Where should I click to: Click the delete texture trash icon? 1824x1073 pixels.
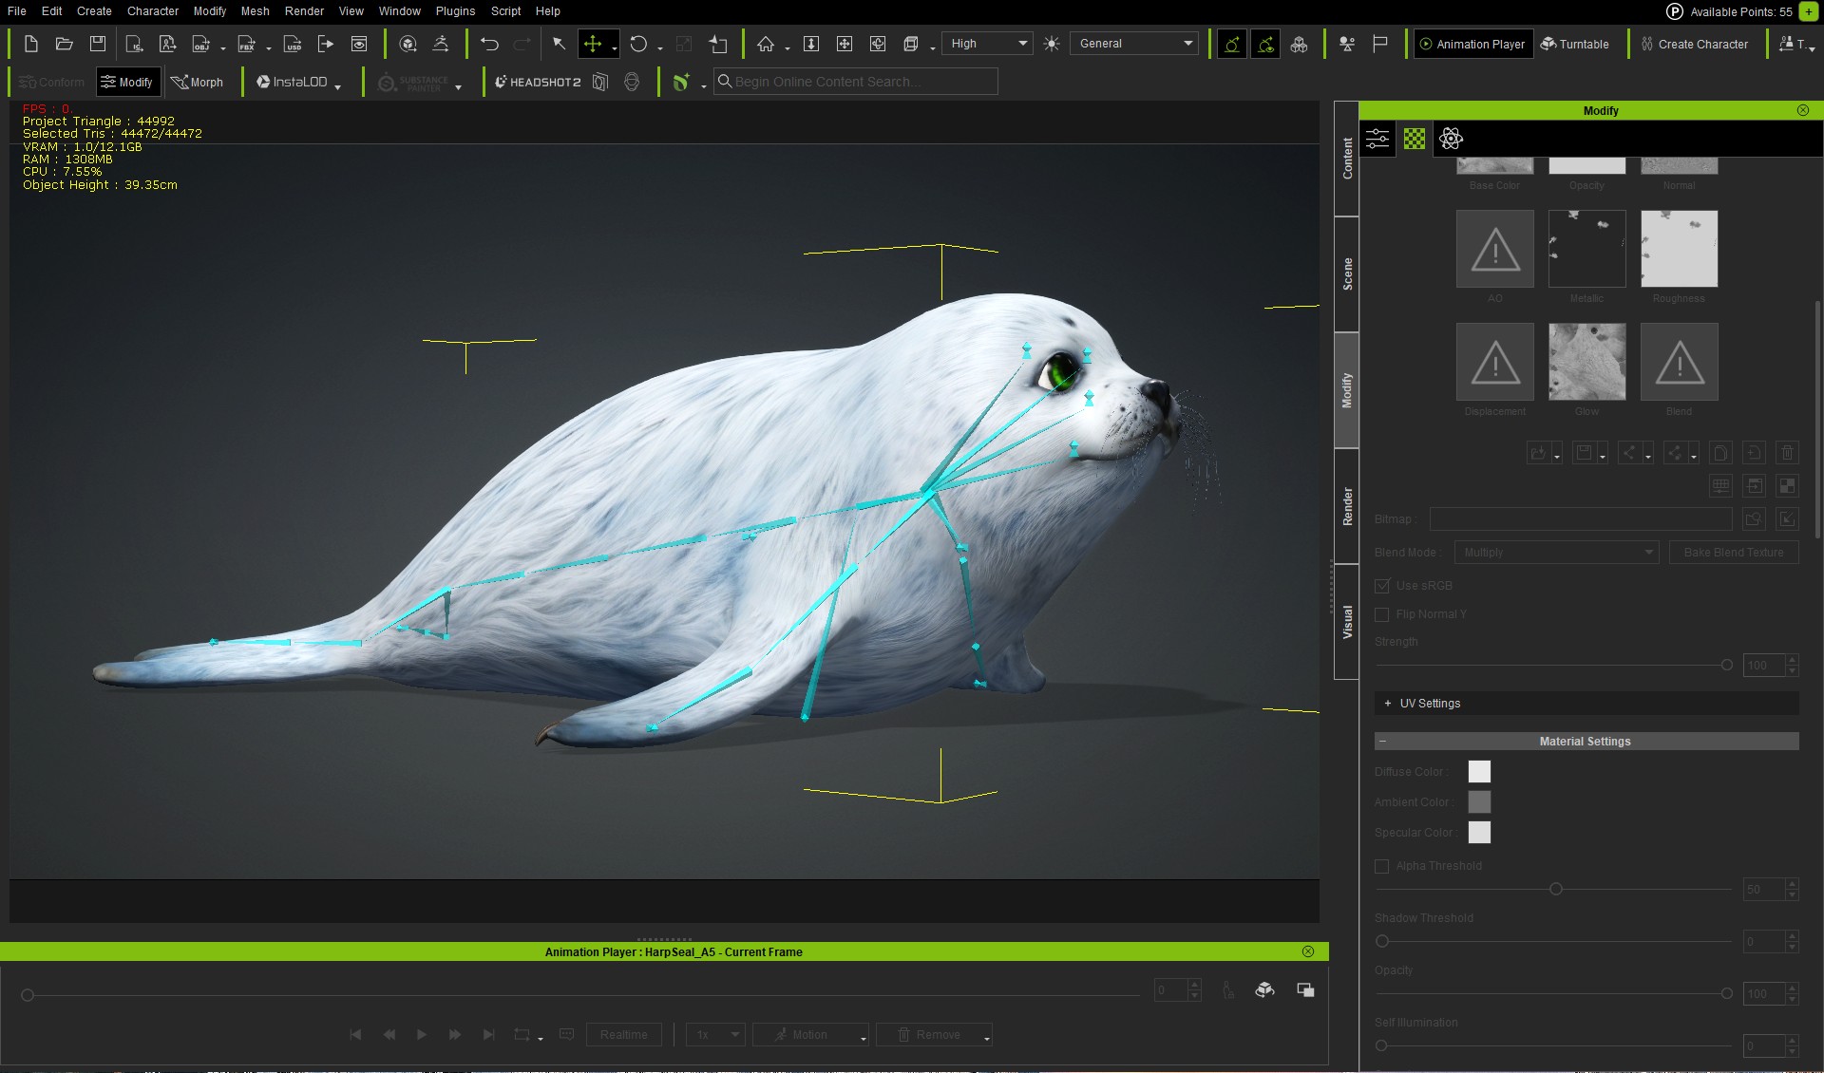(x=1788, y=453)
